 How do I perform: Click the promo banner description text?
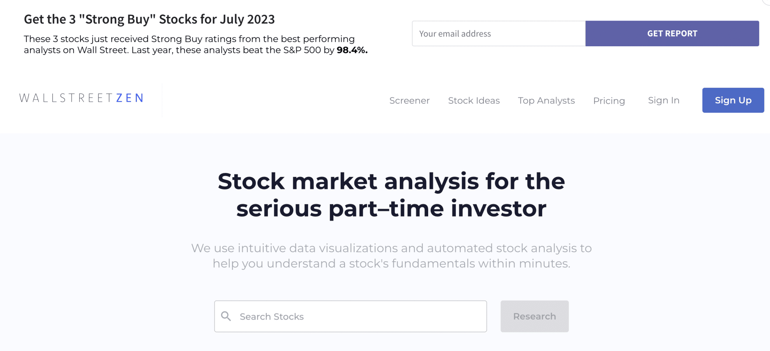189,44
